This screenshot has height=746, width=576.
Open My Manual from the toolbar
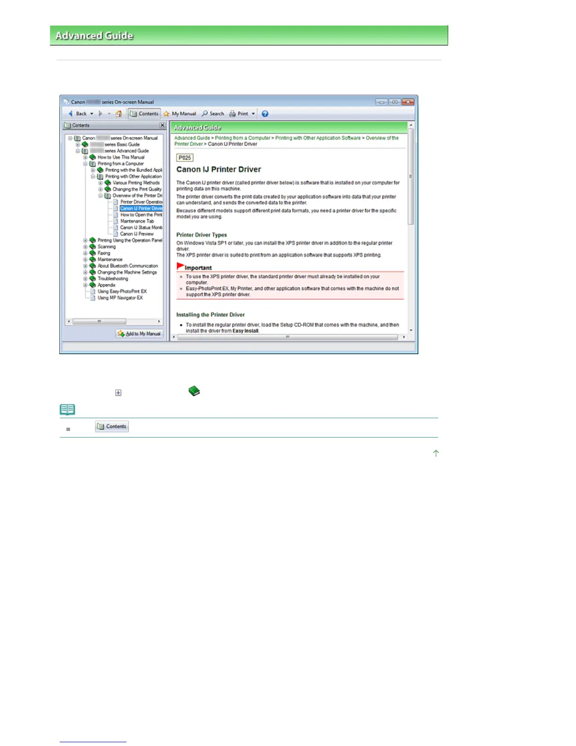[x=180, y=114]
